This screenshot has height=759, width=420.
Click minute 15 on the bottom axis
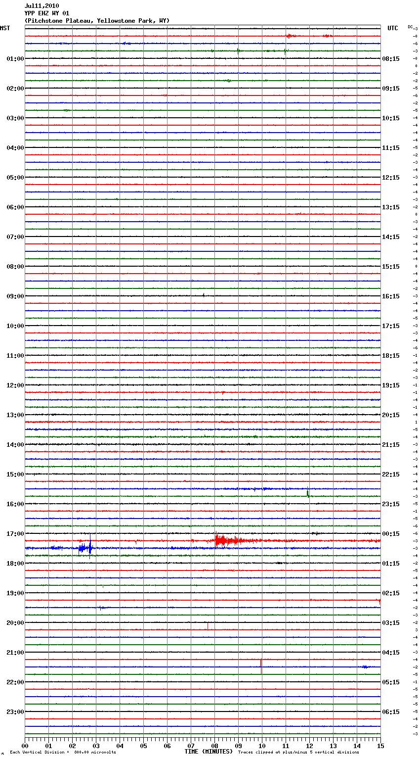[380, 746]
